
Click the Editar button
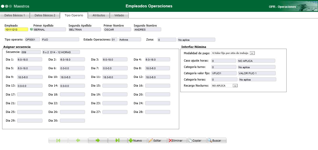(157, 141)
